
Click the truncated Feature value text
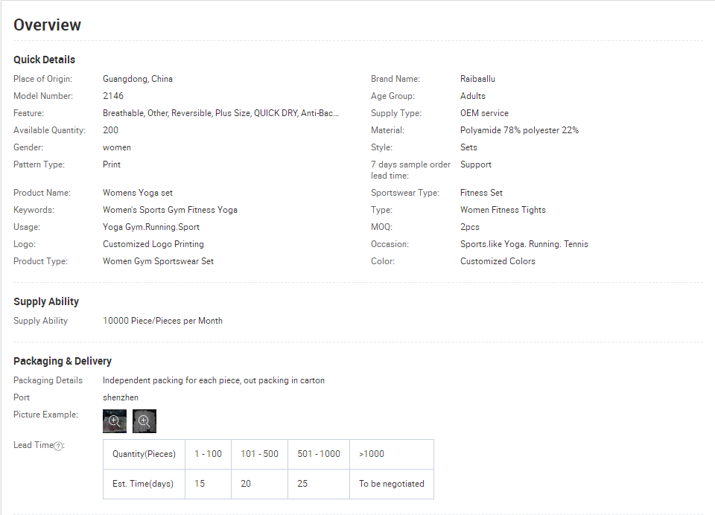(220, 113)
